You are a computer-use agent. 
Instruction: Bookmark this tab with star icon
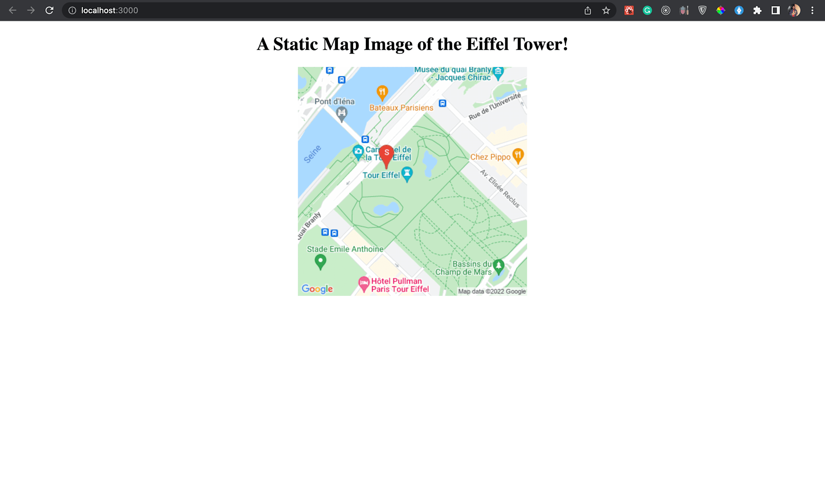pos(606,10)
